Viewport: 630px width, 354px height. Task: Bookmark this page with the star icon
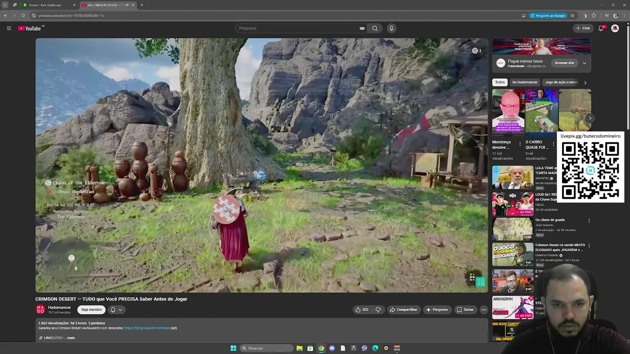(572, 15)
